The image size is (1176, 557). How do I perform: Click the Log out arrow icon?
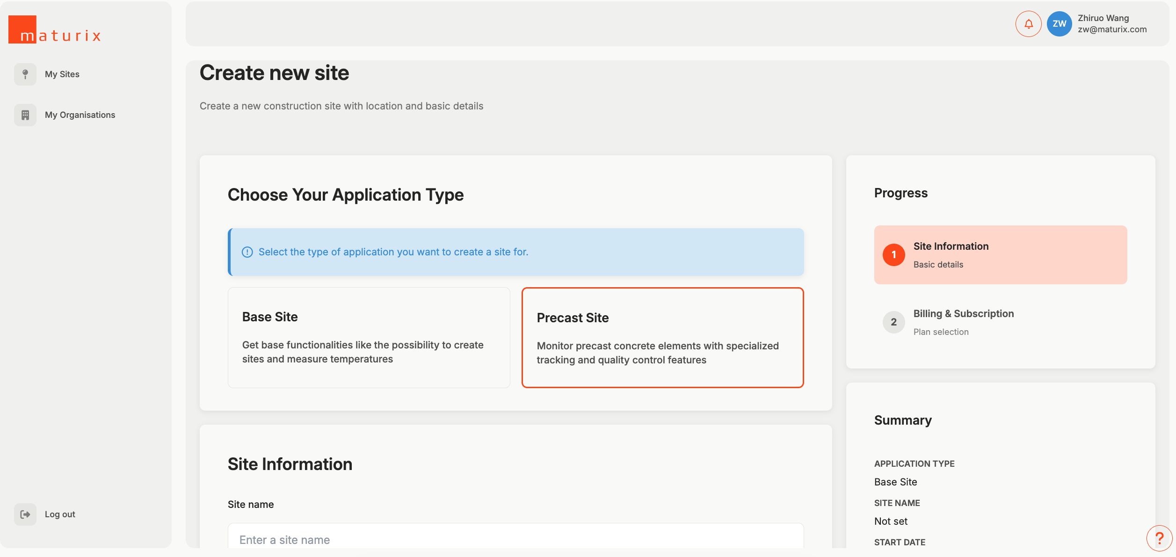click(x=25, y=514)
